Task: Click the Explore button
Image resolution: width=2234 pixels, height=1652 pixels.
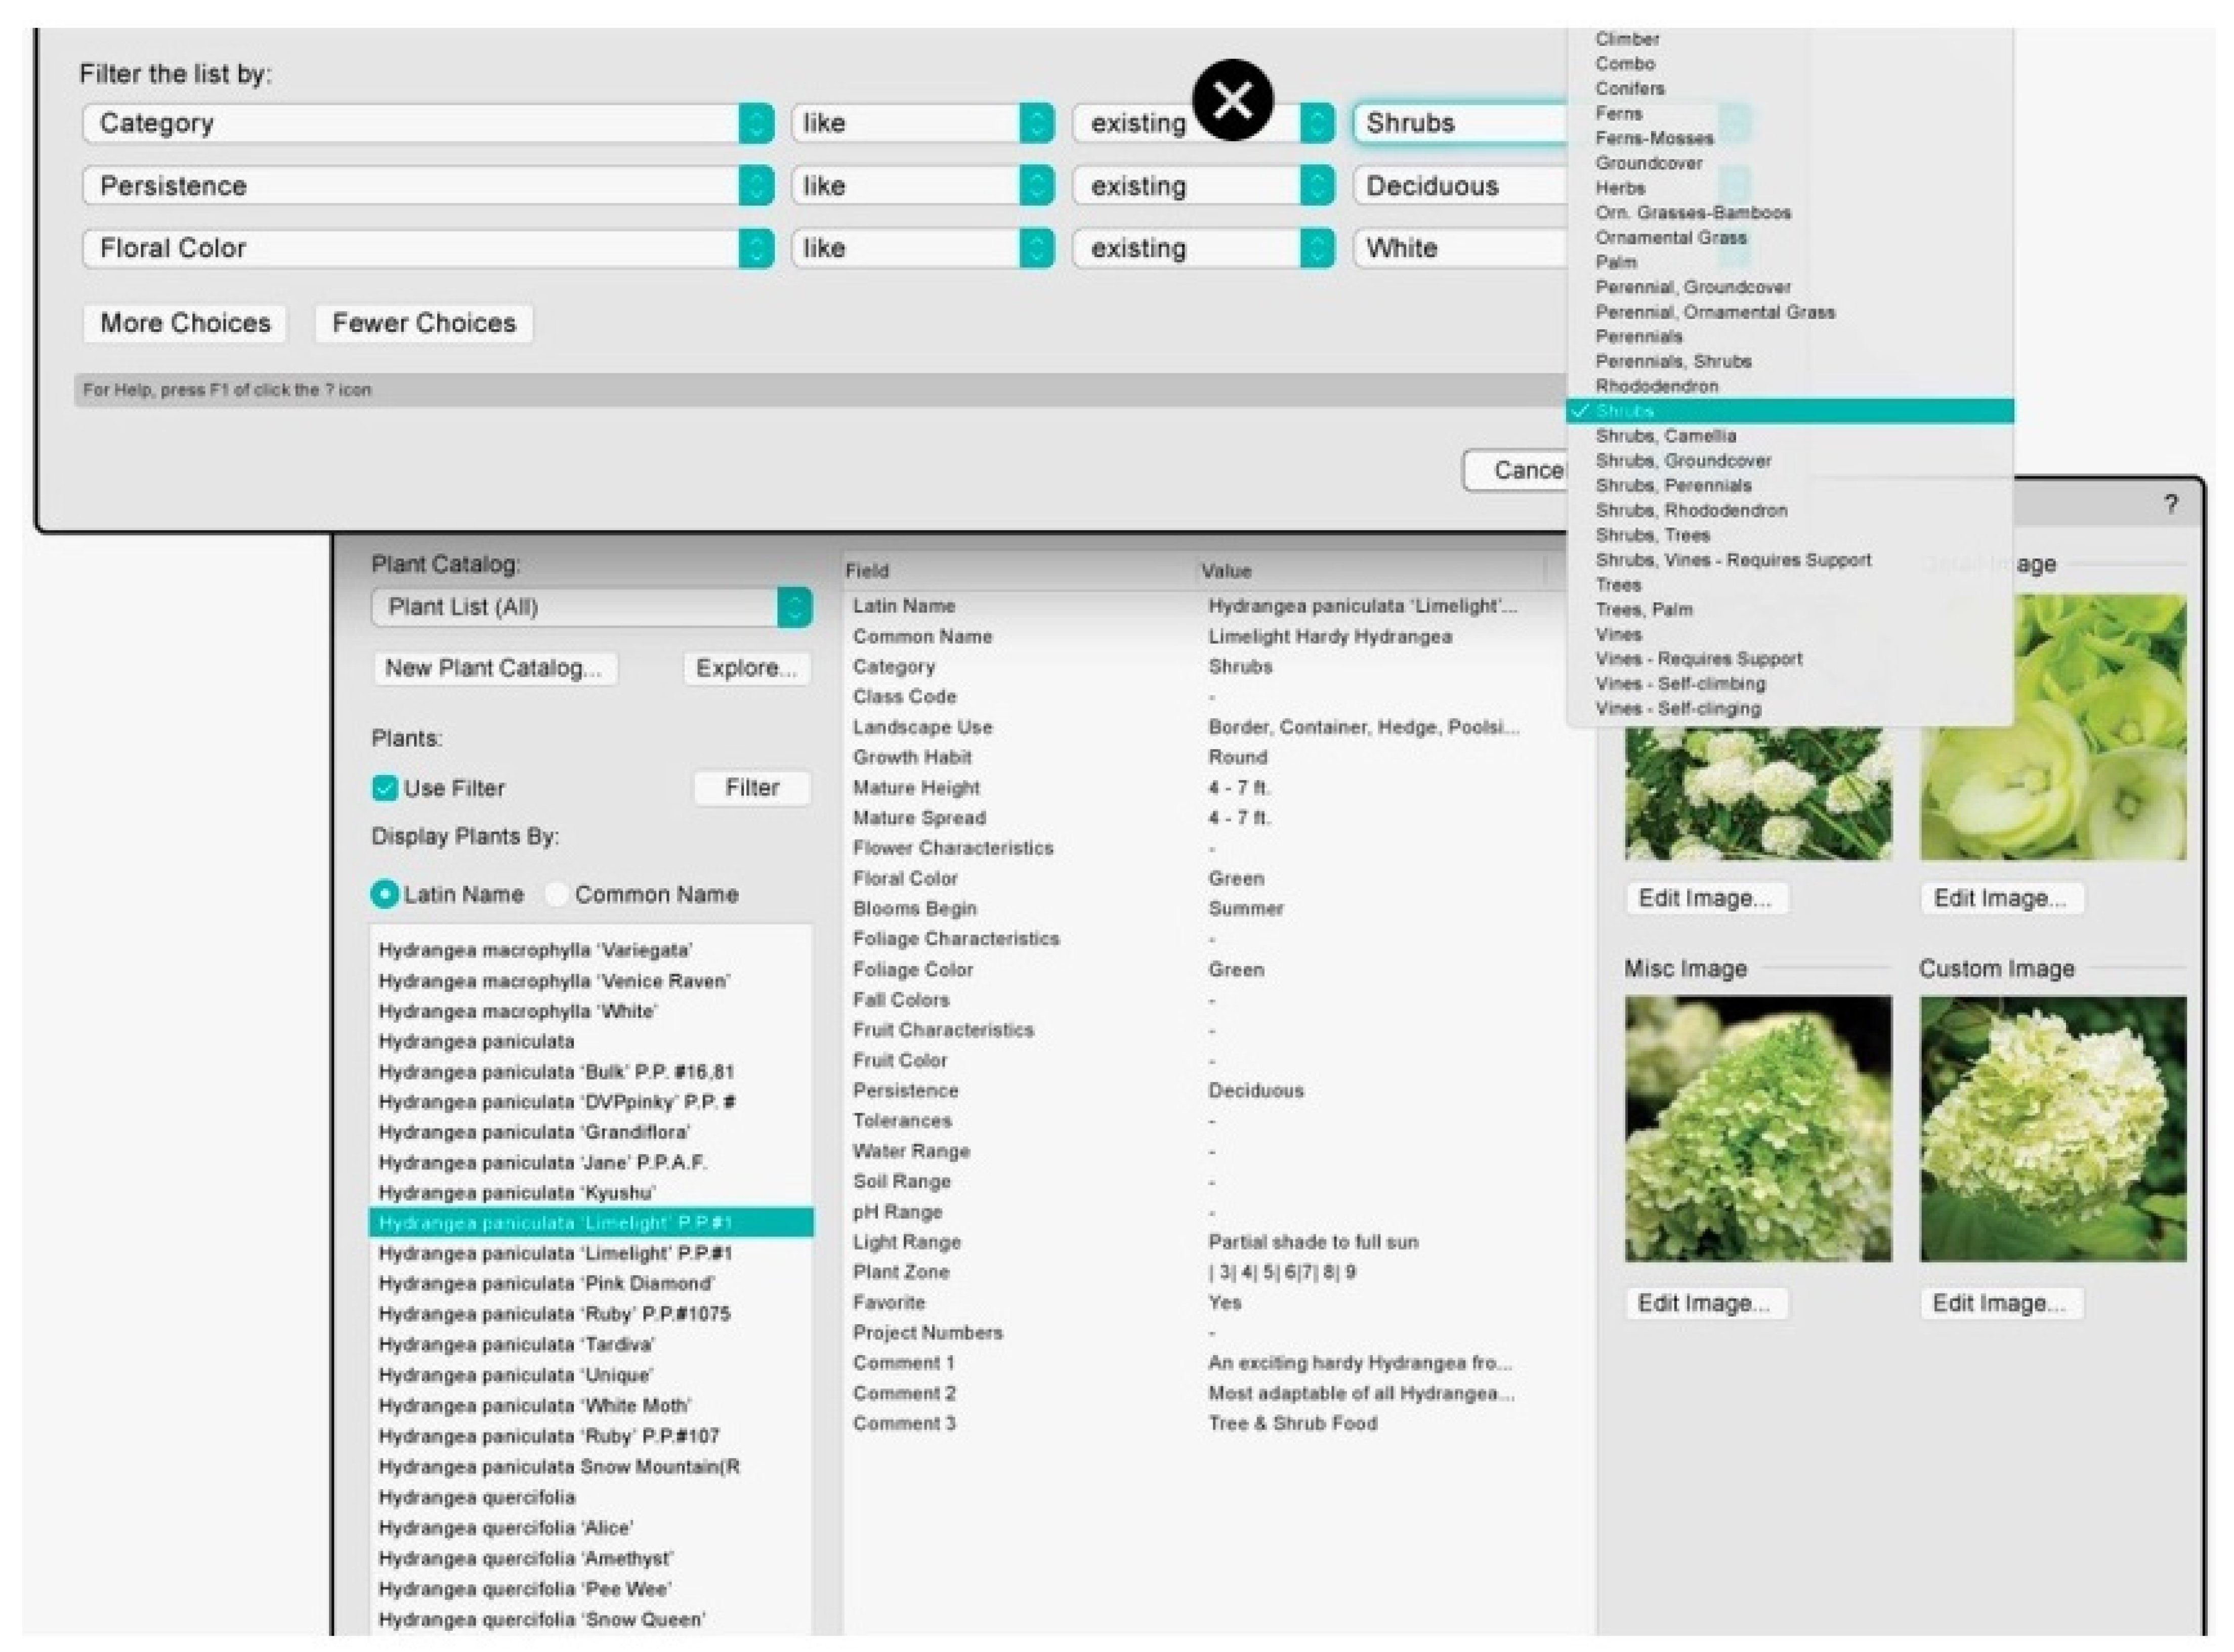Action: pyautogui.click(x=746, y=668)
